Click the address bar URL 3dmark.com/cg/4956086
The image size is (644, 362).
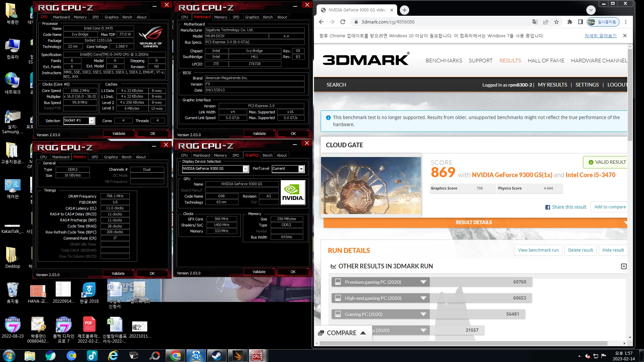(x=388, y=22)
